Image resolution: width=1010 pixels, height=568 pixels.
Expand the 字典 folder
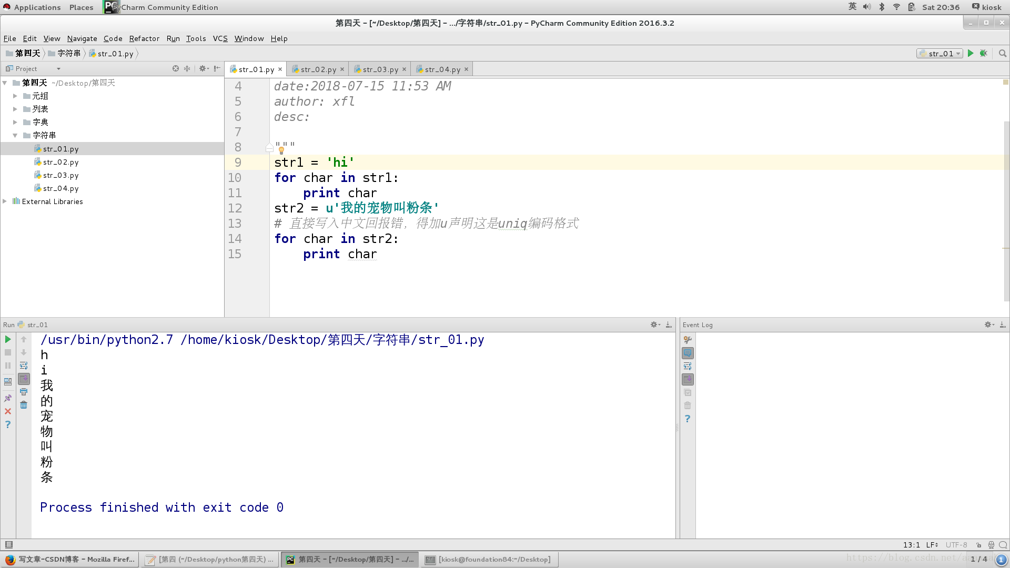tap(15, 122)
